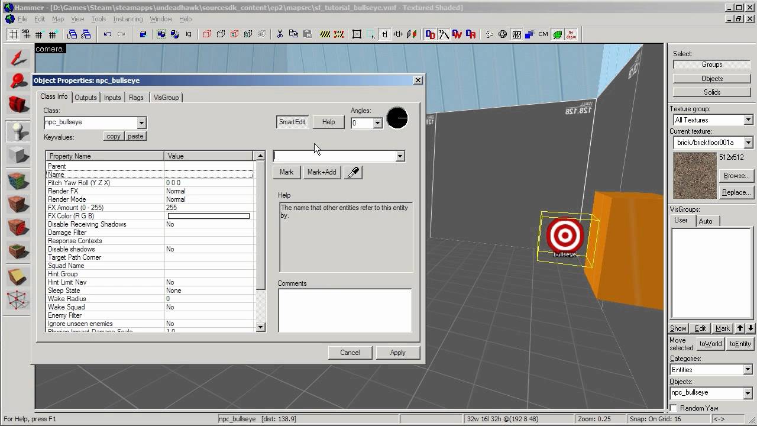Pick the gray Block tool

tap(18, 155)
